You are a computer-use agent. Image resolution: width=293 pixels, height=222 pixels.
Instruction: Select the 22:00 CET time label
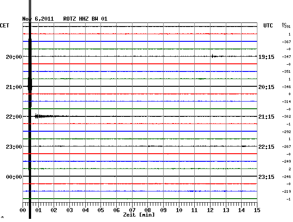(x=14, y=117)
